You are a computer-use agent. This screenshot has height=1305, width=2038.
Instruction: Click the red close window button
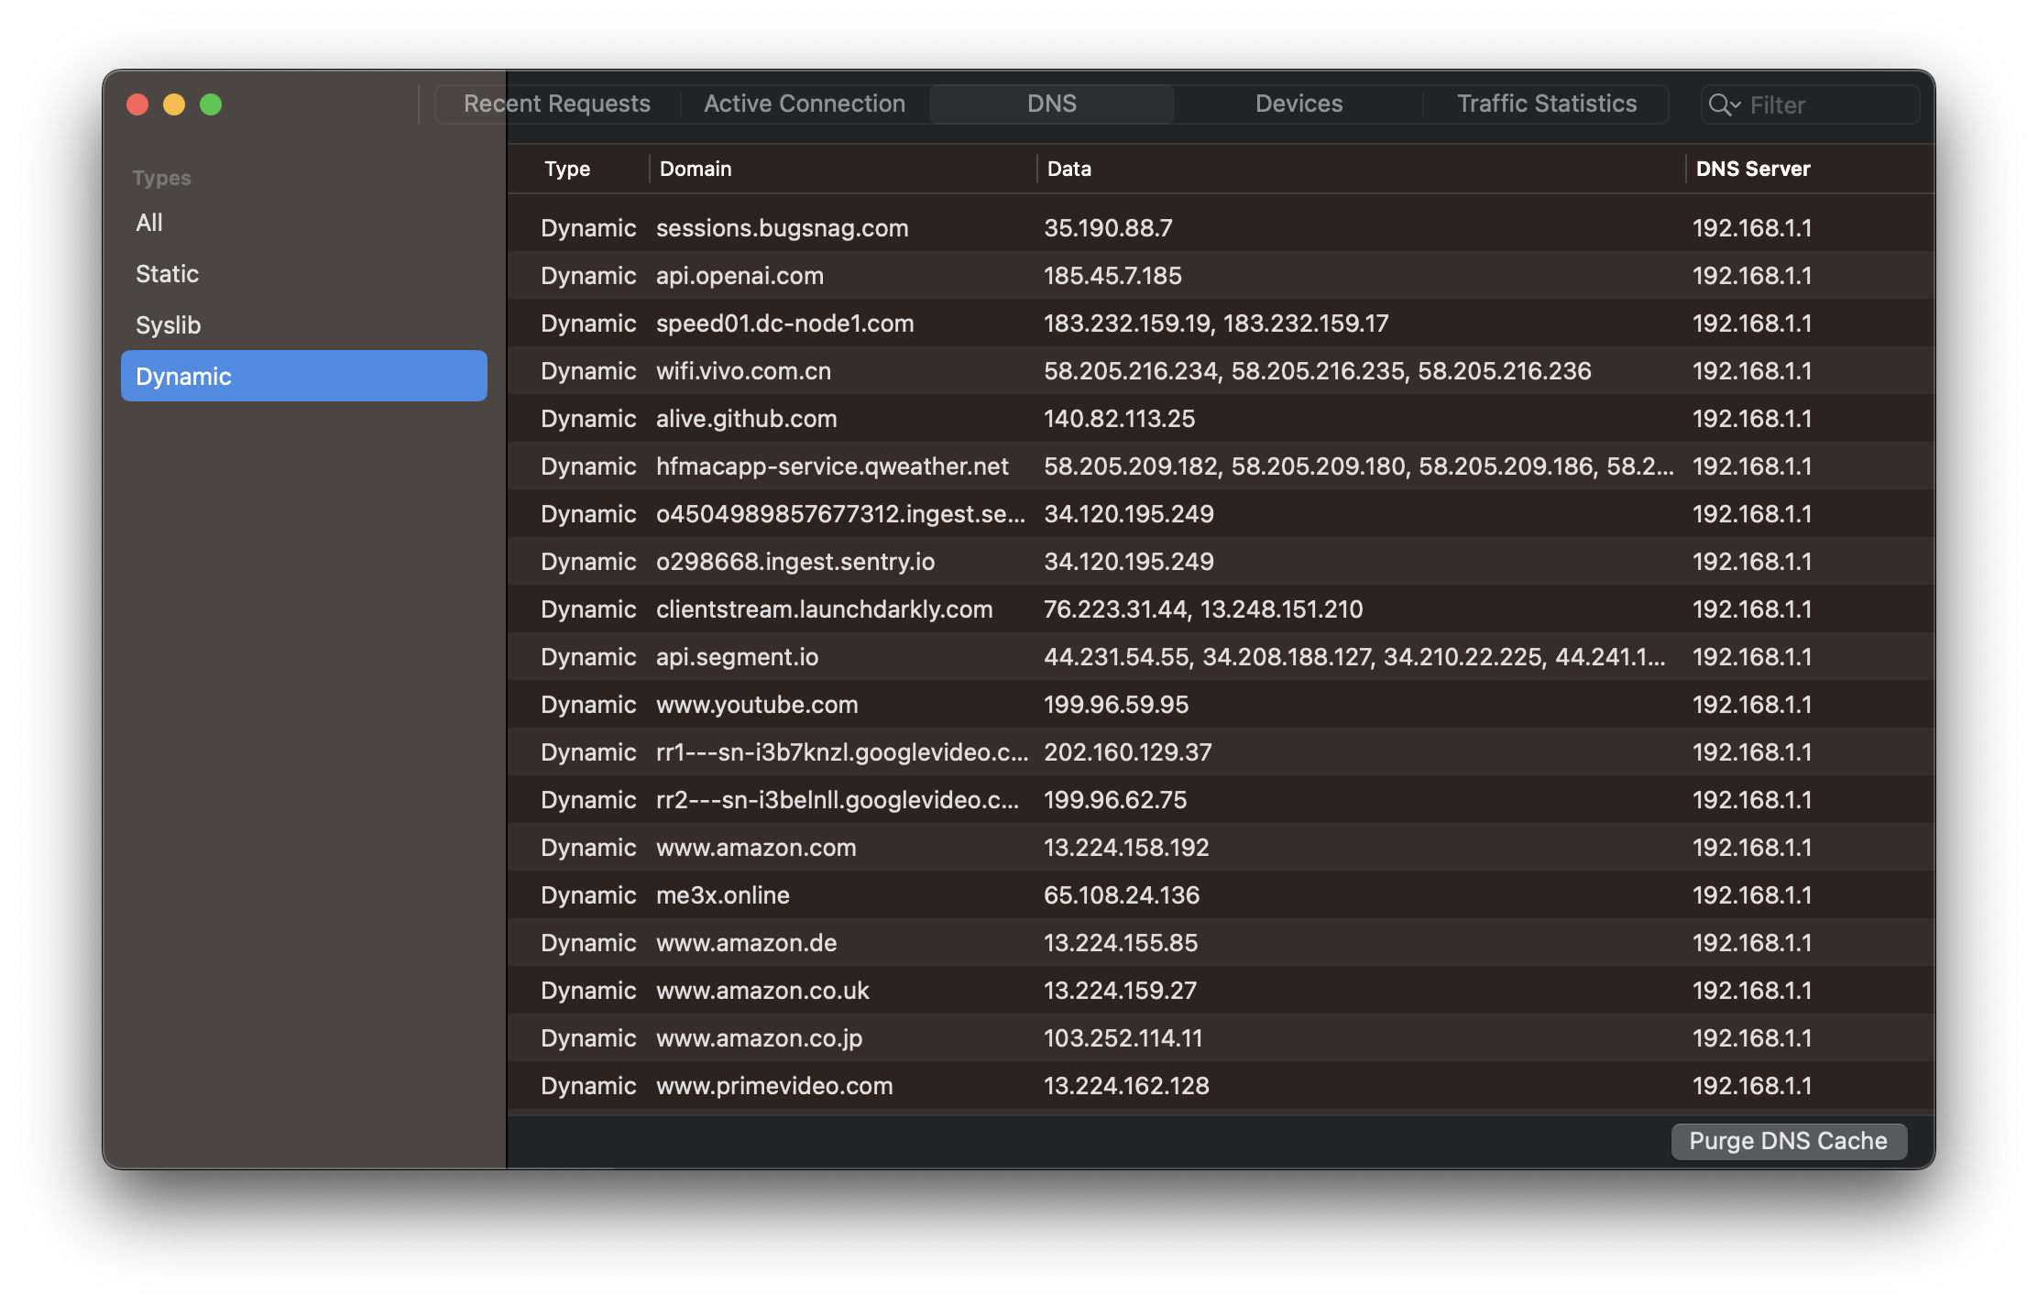(x=137, y=104)
